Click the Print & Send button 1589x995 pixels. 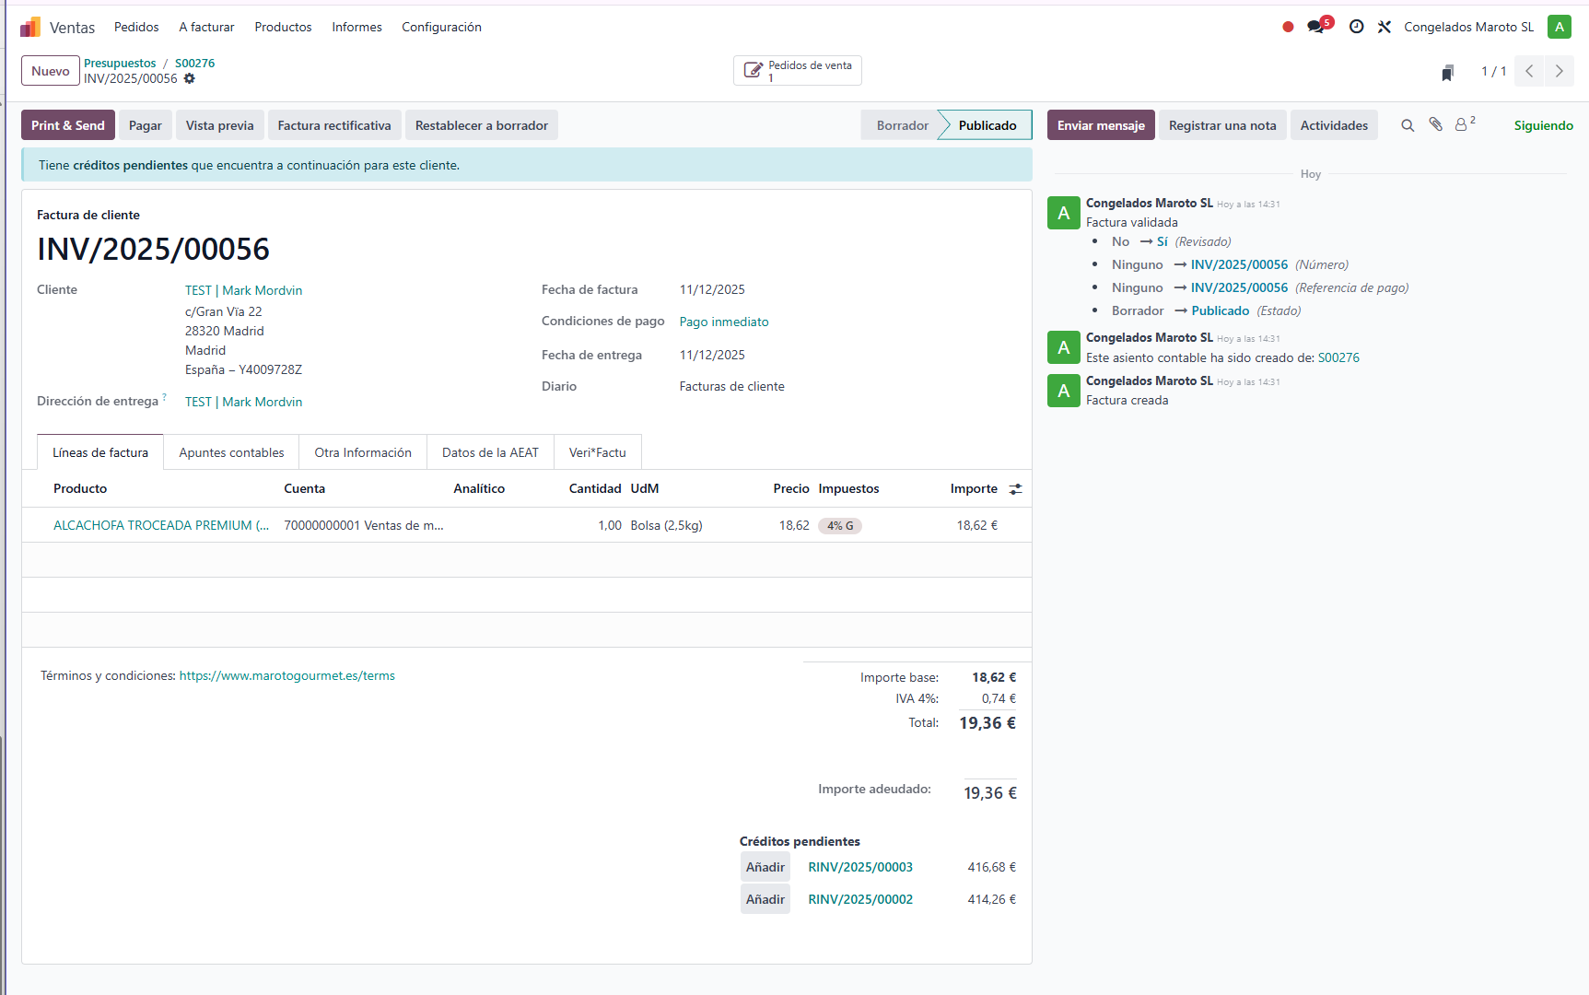click(68, 125)
